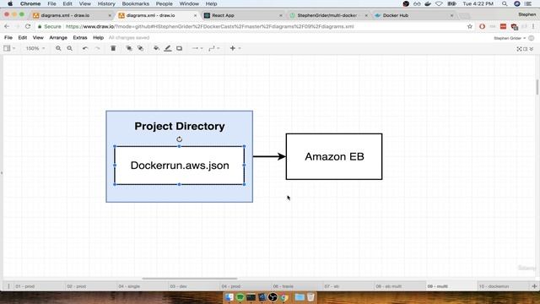Viewport: 540px width, 304px height.
Task: Toggle fullscreen in draw.io toolbar
Action: tap(519, 49)
